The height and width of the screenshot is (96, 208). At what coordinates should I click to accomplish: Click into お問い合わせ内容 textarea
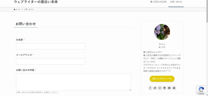[x=74, y=82]
